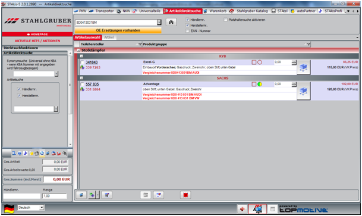Open the left Artikelsuche field dropdown arrow
The image size is (362, 216).
pos(56,109)
